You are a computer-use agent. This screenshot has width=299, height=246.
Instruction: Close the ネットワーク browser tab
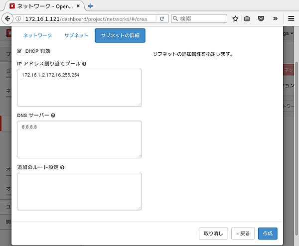click(78, 6)
